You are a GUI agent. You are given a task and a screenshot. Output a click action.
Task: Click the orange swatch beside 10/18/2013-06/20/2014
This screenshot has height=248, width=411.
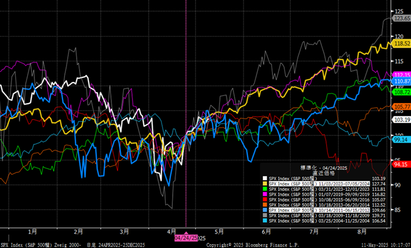tap(265, 205)
